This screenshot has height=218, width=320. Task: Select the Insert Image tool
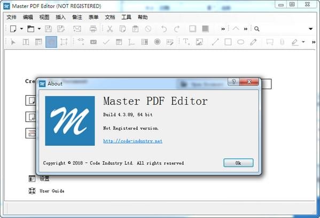199,42
